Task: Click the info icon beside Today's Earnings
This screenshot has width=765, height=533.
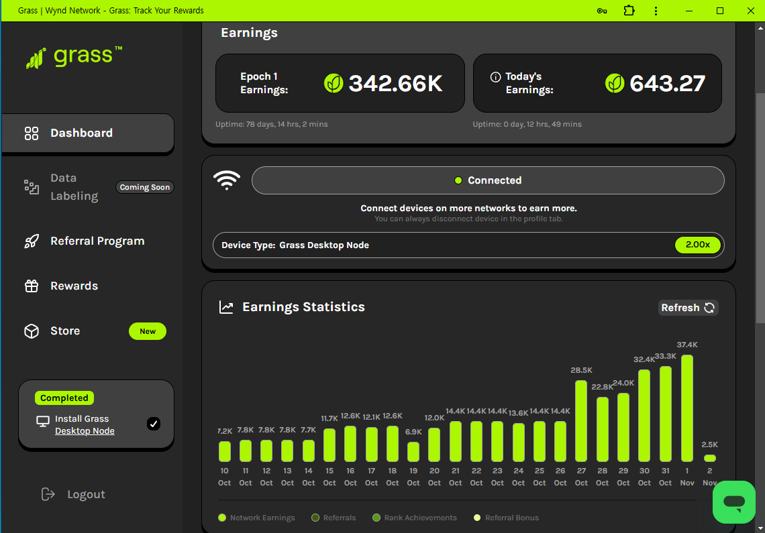Action: (495, 77)
